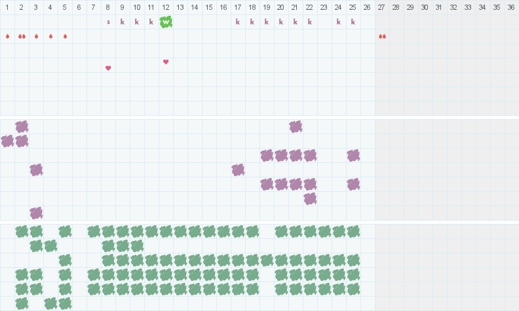Click day number 30 in the header
Image resolution: width=519 pixels, height=311 pixels.
[x=425, y=7]
